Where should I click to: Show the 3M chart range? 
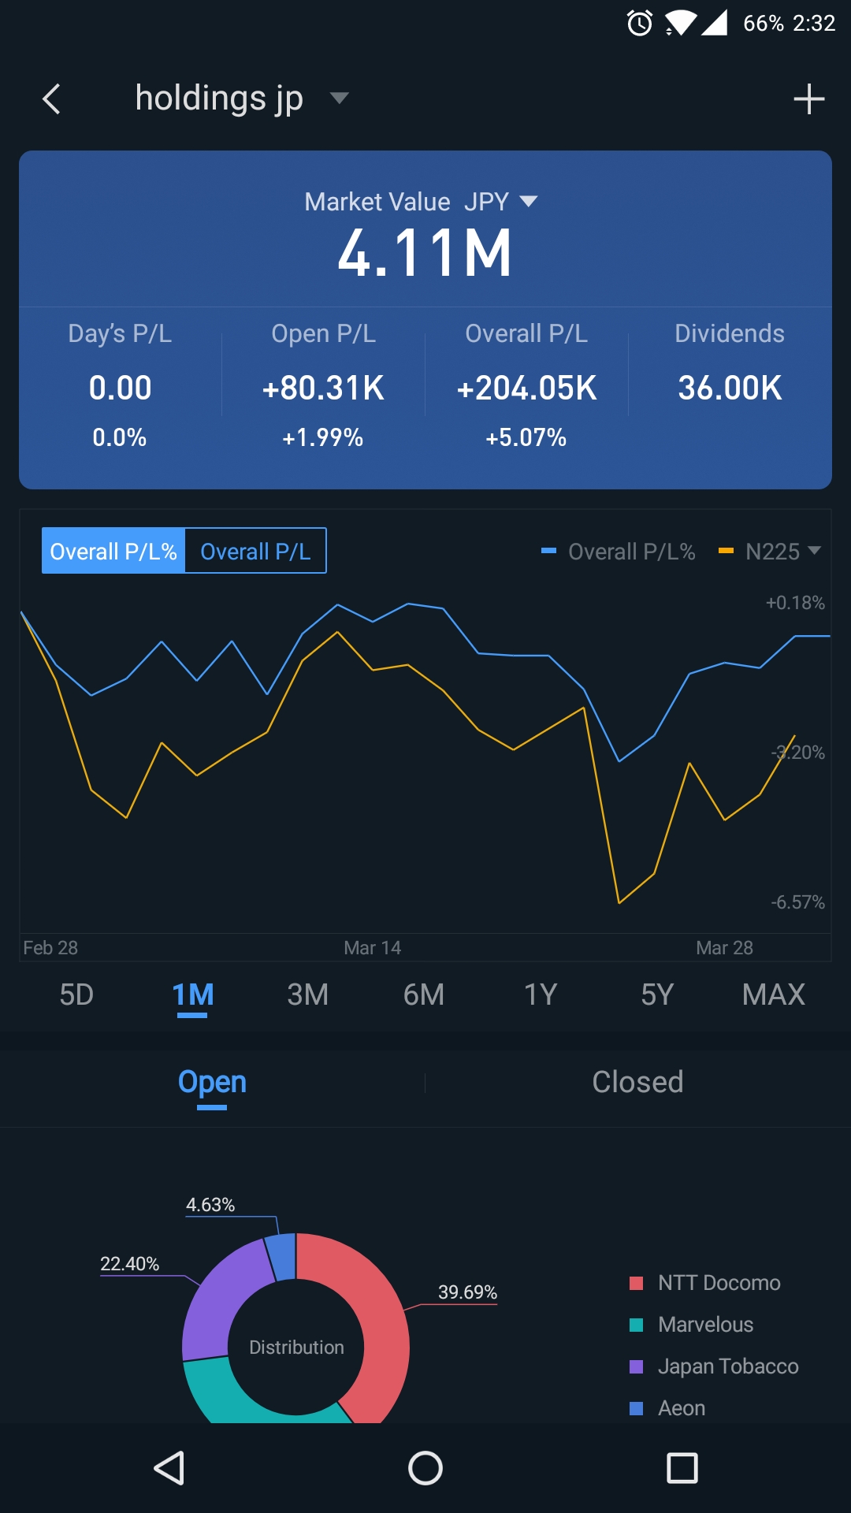point(307,994)
